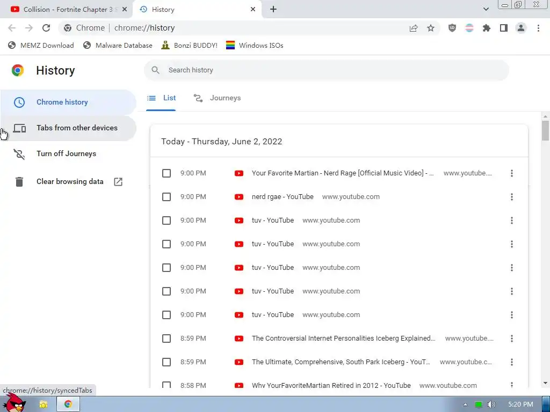Open the Bonzi BUDDY! bookmark
The width and height of the screenshot is (550, 412).
190,46
